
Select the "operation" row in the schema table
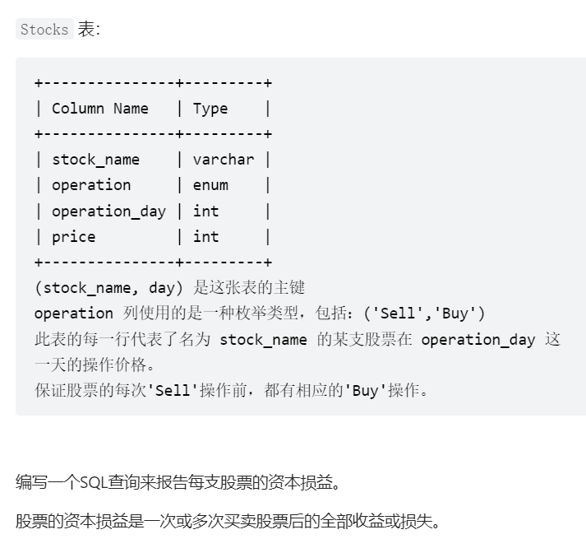(x=91, y=185)
